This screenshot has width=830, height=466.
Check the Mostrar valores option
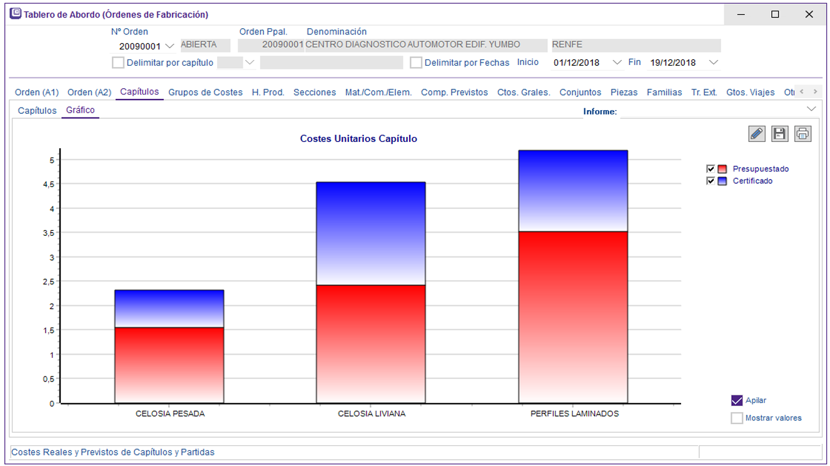[737, 418]
